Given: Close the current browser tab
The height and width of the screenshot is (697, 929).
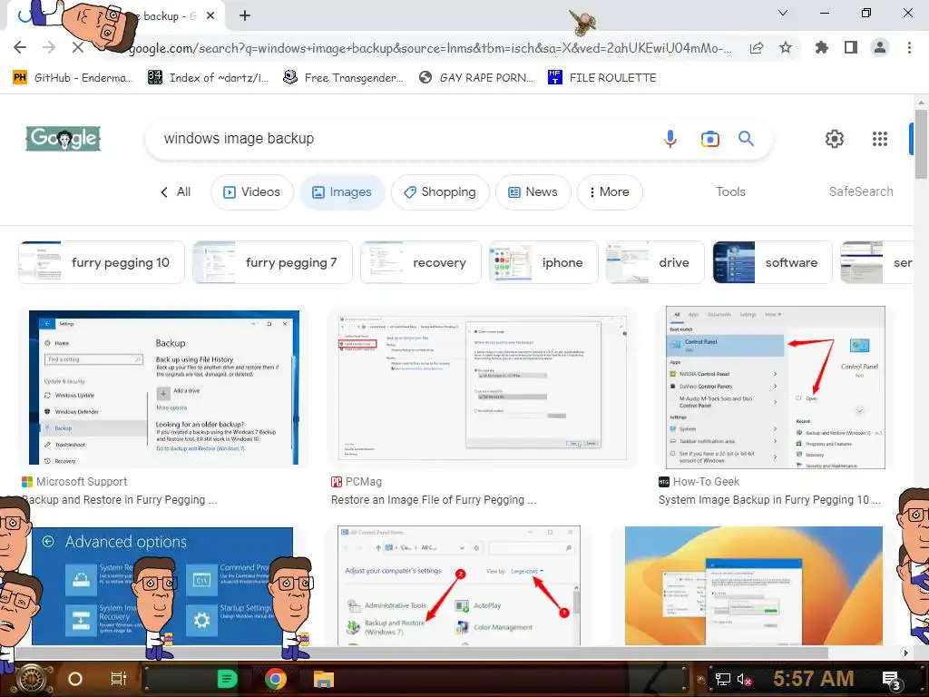Looking at the screenshot, I should tap(210, 16).
